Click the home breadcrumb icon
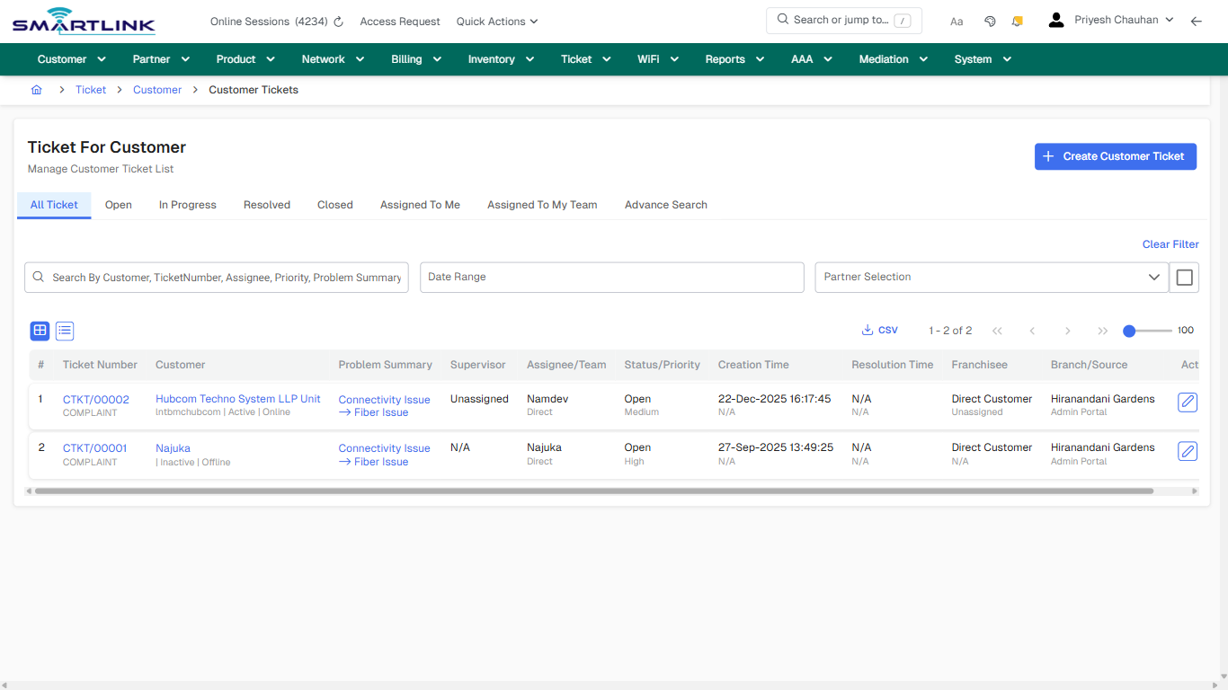Screen dimensions: 1228x690 point(36,90)
